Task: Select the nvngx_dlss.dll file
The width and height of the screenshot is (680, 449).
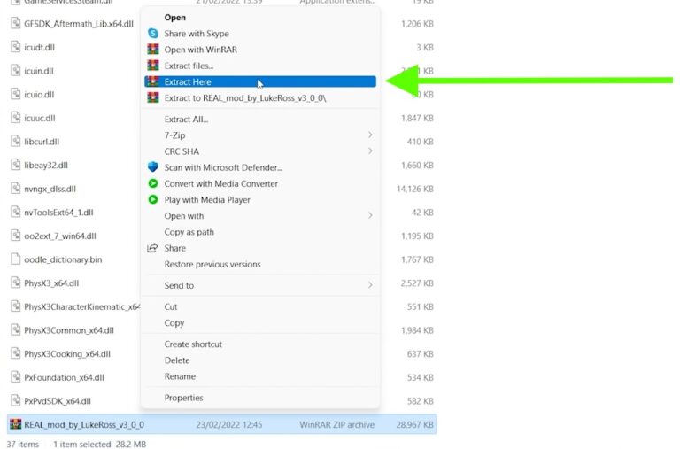Action: pyautogui.click(x=50, y=189)
